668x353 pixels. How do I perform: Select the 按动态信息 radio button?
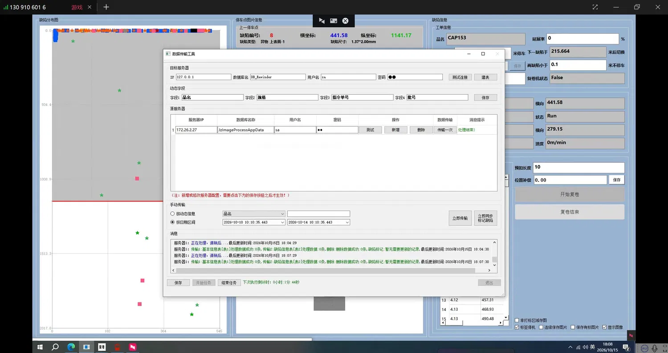[172, 214]
